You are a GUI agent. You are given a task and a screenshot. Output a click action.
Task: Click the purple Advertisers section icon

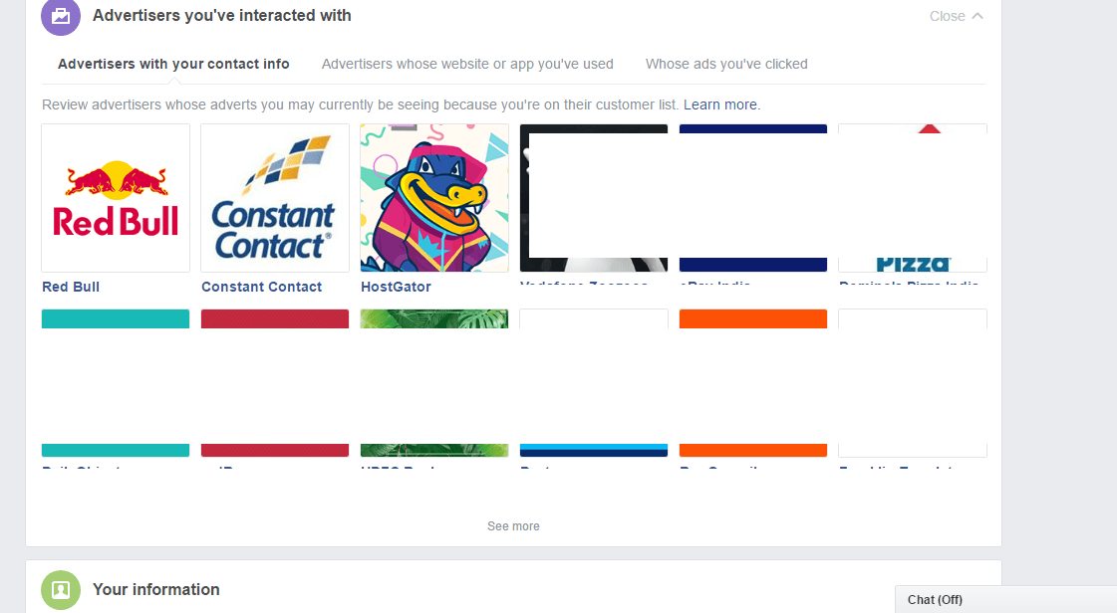tap(61, 16)
